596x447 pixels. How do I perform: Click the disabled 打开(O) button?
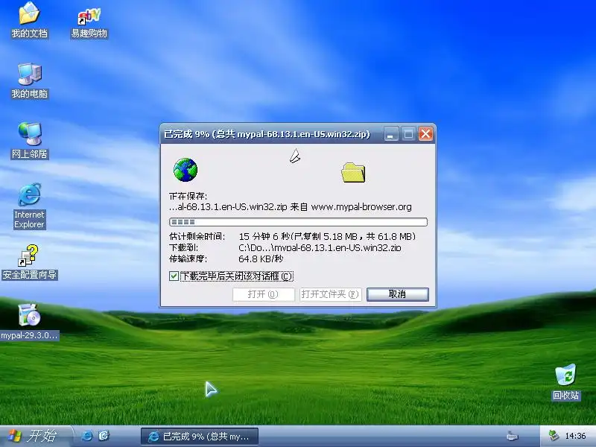pos(264,294)
